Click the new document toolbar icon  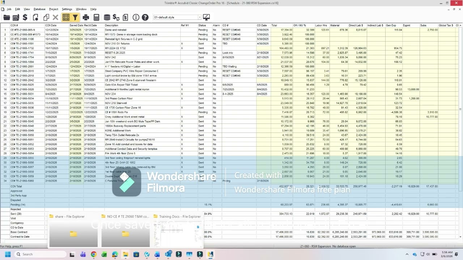tap(35, 17)
